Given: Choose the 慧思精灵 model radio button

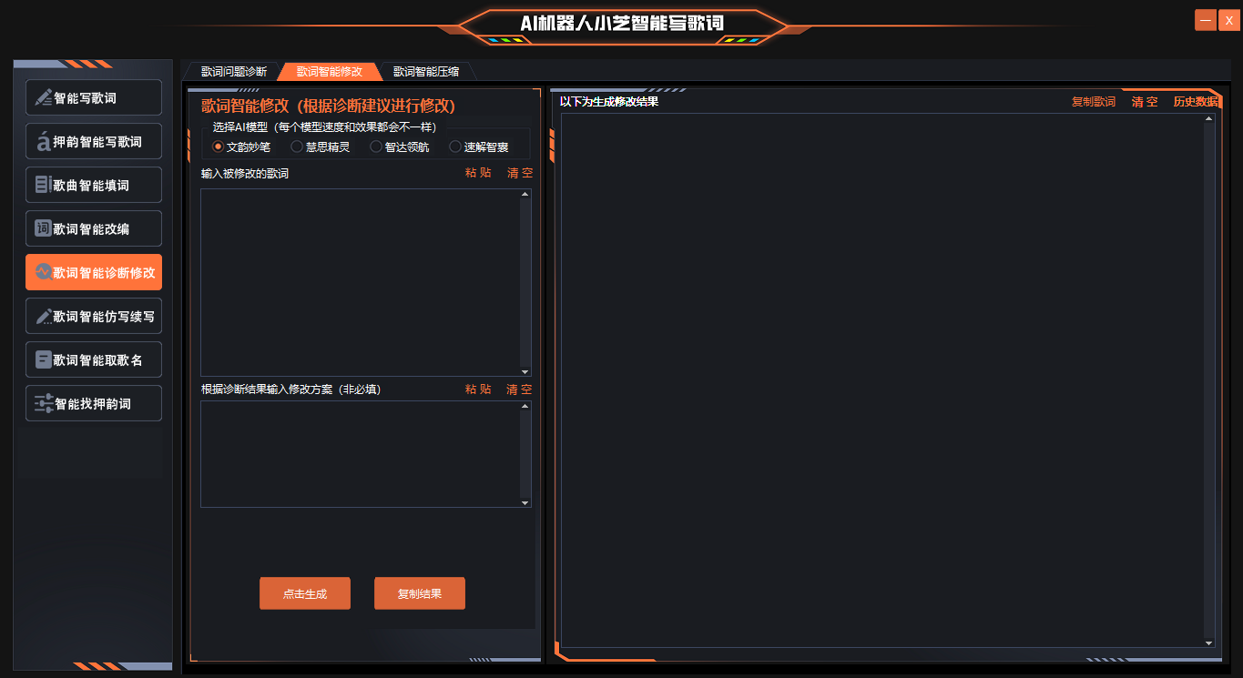Looking at the screenshot, I should pos(297,147).
